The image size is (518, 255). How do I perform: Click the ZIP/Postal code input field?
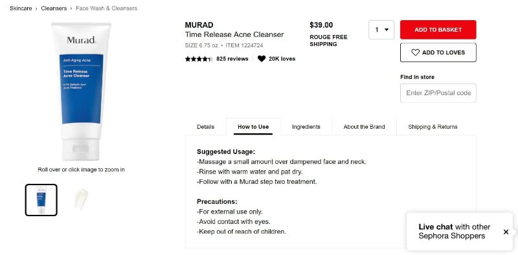click(438, 93)
